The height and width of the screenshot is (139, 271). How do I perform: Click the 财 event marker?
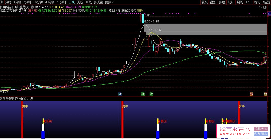pos(120,94)
